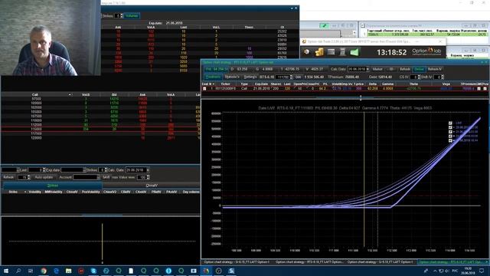Sort by the Ticker column header
This screenshot has width=490, height=276.
tap(225, 84)
